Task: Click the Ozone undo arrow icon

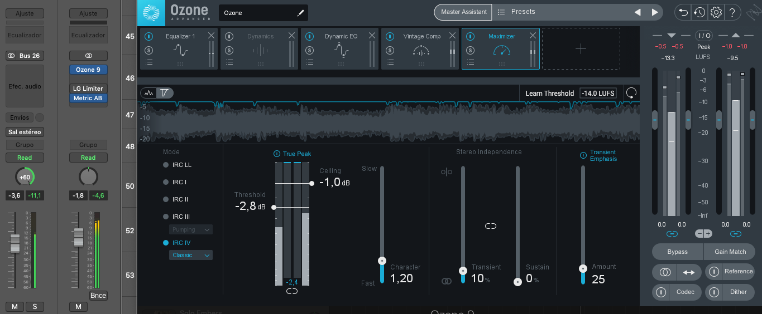Action: [682, 12]
